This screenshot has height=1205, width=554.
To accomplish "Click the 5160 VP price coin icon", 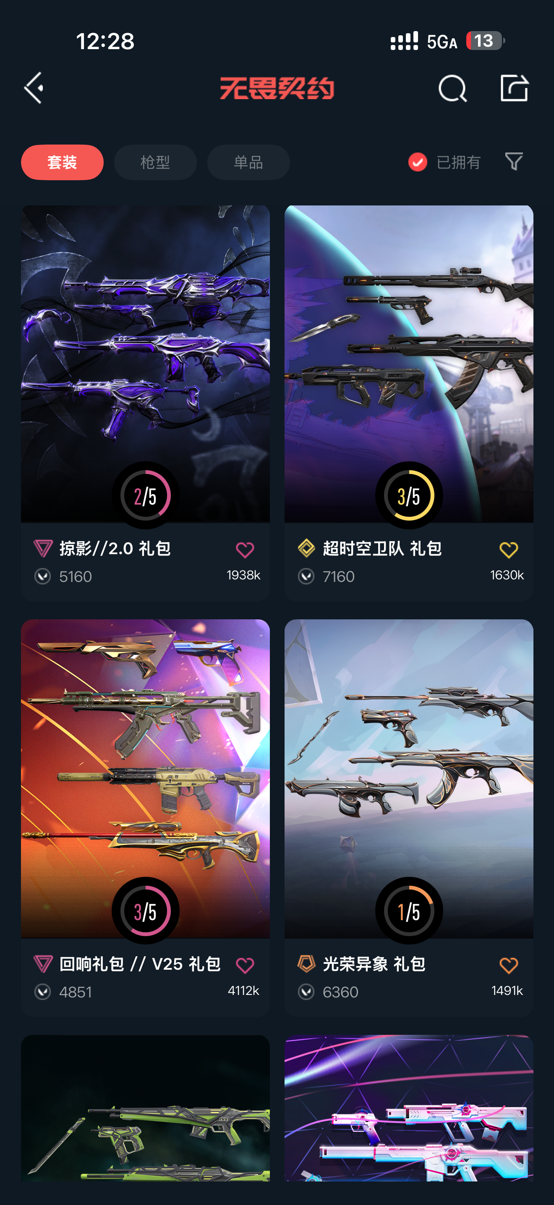I will [x=42, y=576].
